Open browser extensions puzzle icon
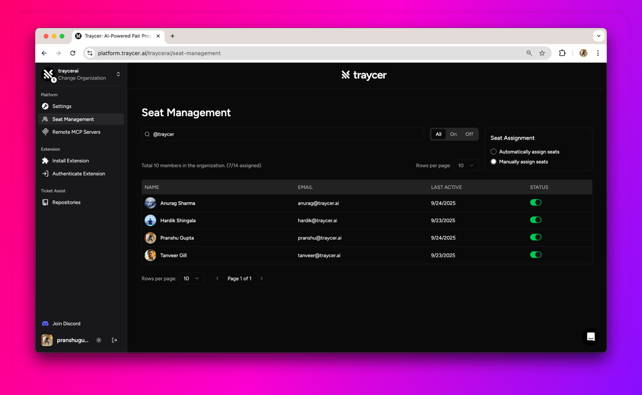The width and height of the screenshot is (642, 395). (x=562, y=53)
